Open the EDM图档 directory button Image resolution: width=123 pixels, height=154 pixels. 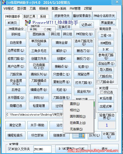[x=106, y=43]
